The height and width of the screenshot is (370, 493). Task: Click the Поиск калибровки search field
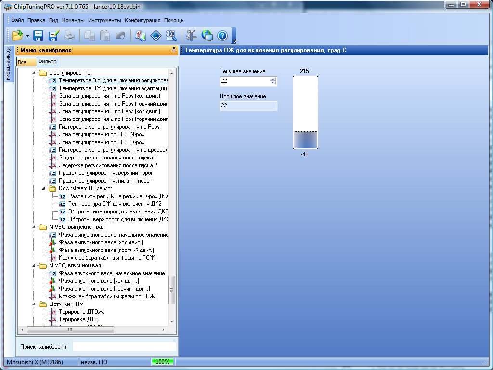click(x=124, y=347)
